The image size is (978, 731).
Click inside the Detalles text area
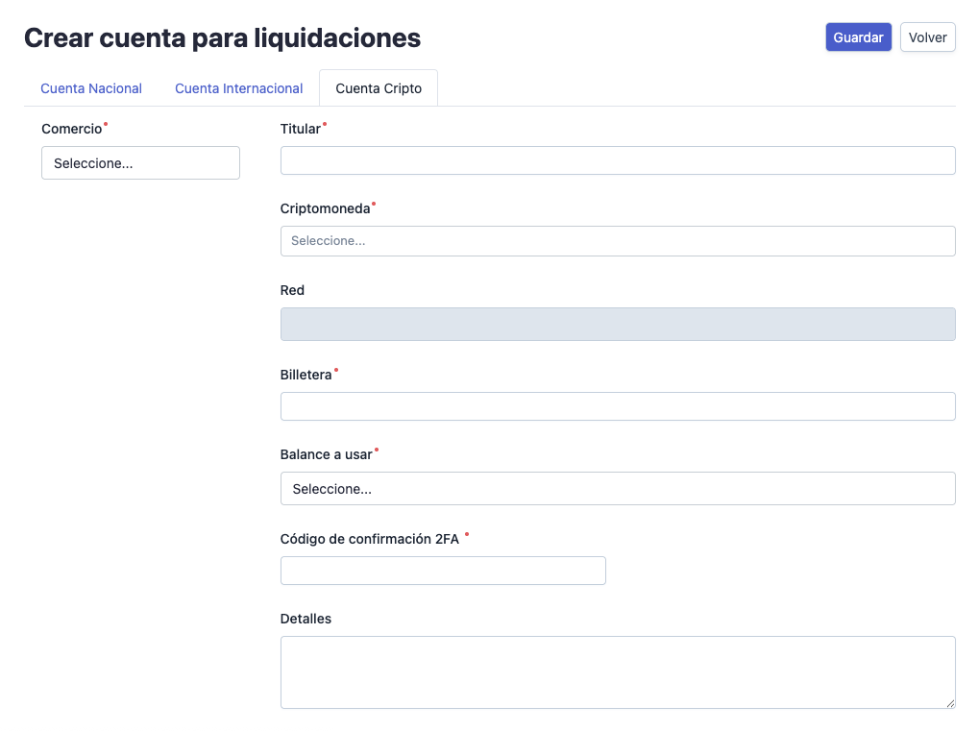click(x=617, y=670)
